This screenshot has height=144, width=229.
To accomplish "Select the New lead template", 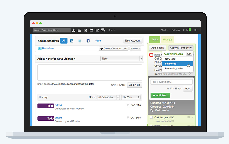I will pyautogui.click(x=178, y=59).
